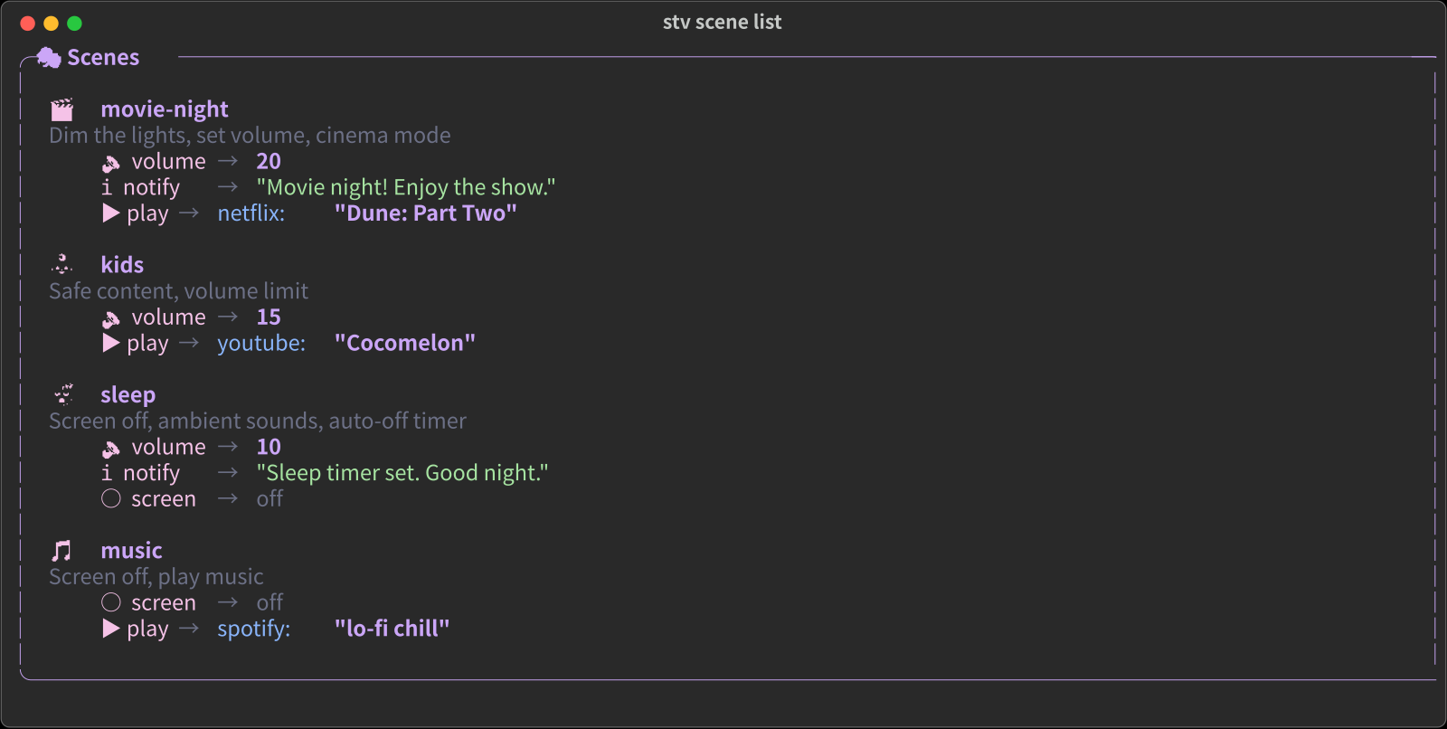Click the clapperboard icon beside movie-night
The height and width of the screenshot is (729, 1447).
click(x=61, y=109)
